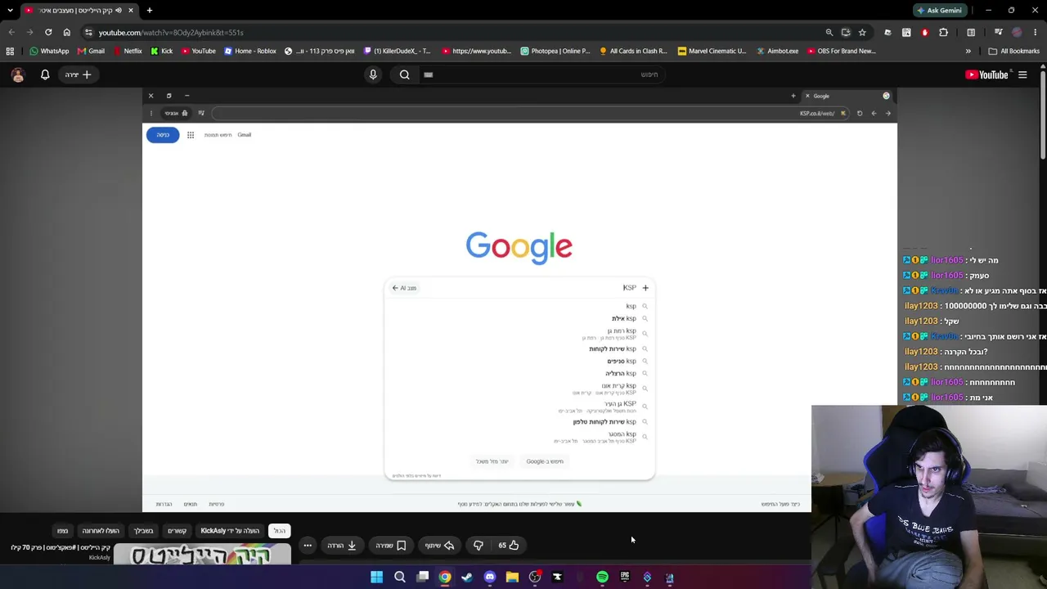1047x589 pixels.
Task: Go to YouTube home via the logo
Action: click(x=986, y=74)
